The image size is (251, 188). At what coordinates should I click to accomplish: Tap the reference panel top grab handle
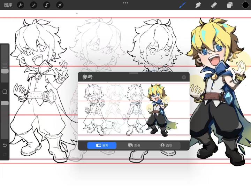pyautogui.click(x=134, y=73)
